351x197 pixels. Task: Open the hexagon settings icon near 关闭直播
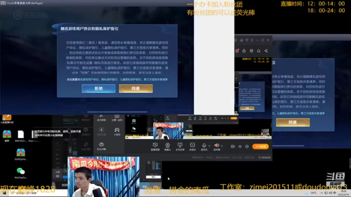pyautogui.click(x=247, y=147)
